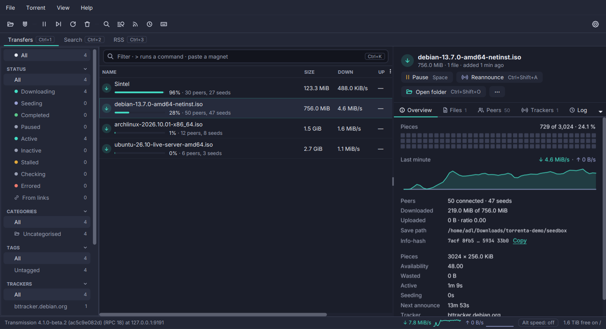Select the bttracker.debian.org tracker filter
The height and width of the screenshot is (329, 606).
pos(47,306)
